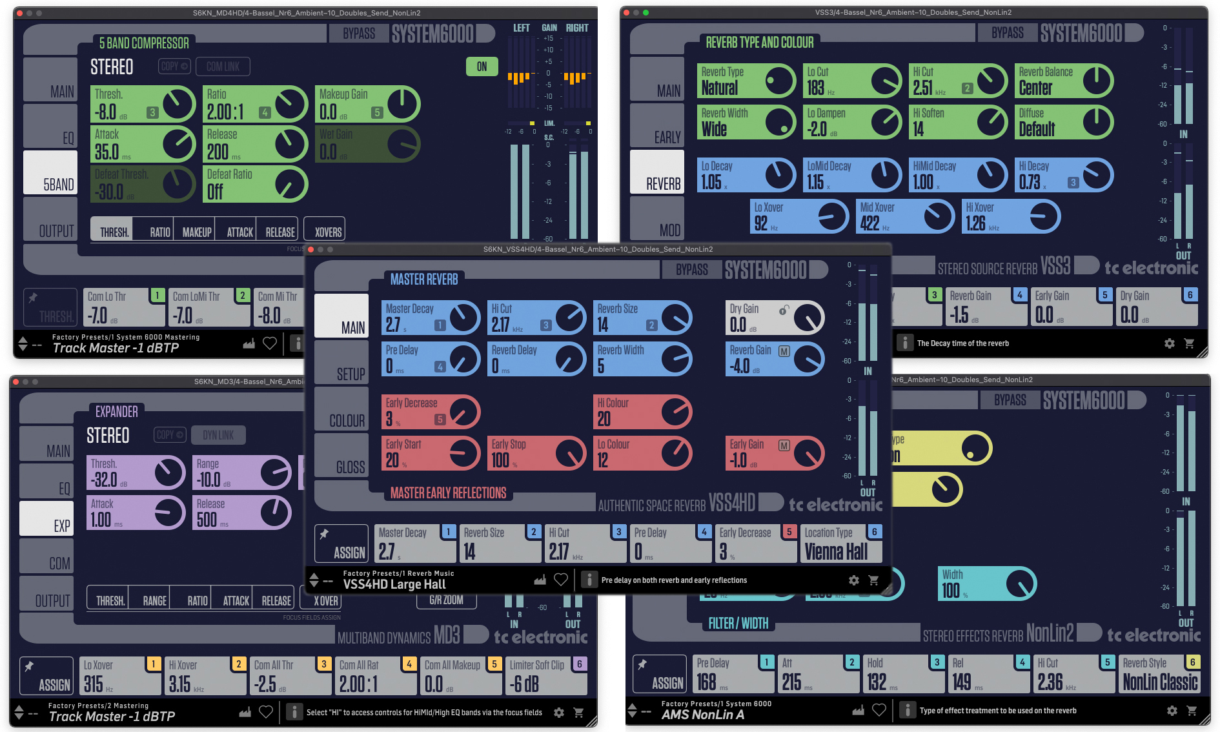Click the pin Assign icon in VSS4HD

341,544
